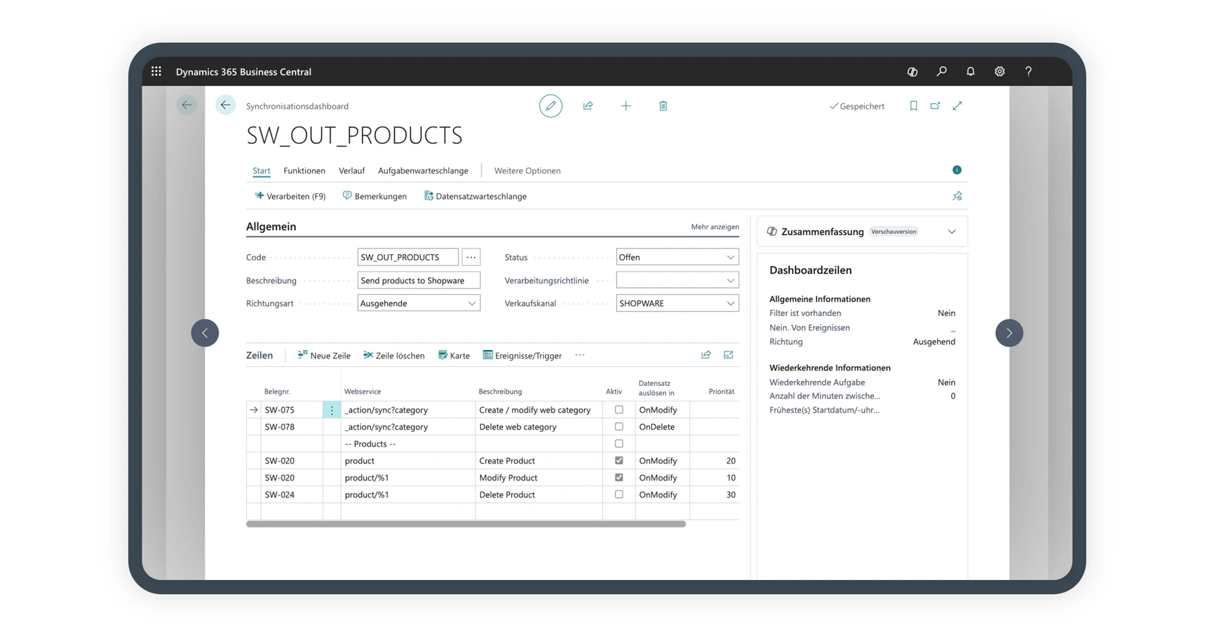Uncheck Aktiv for Create Product row
1210x635 pixels.
[x=619, y=461]
